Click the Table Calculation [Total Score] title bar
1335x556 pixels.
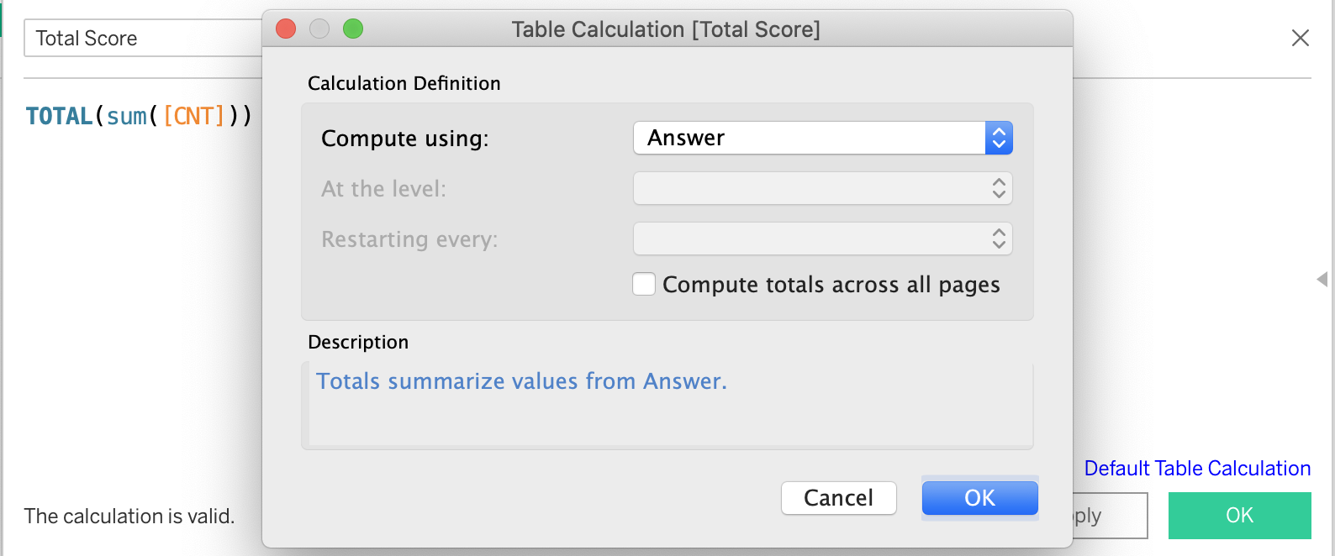pos(666,29)
